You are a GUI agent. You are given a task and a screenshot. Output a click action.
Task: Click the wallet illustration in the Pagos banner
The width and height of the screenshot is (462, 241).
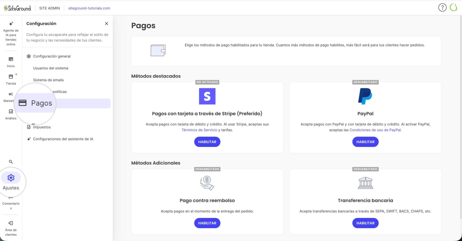[x=158, y=50]
